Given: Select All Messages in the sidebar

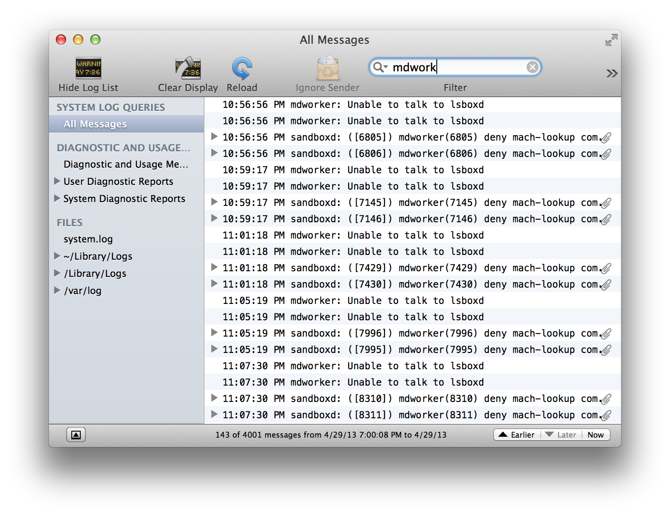Looking at the screenshot, I should point(126,124).
